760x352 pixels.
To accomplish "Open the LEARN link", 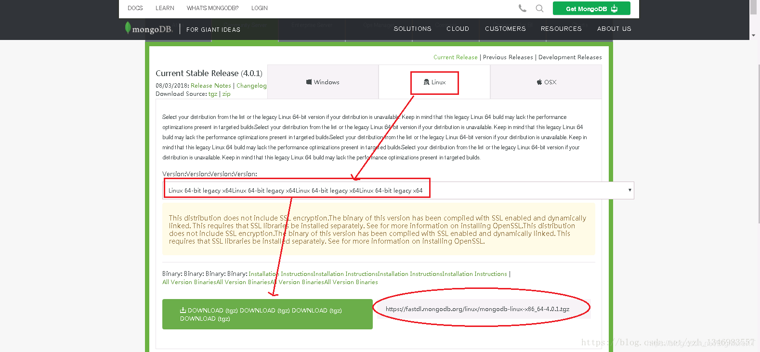I will tap(165, 8).
